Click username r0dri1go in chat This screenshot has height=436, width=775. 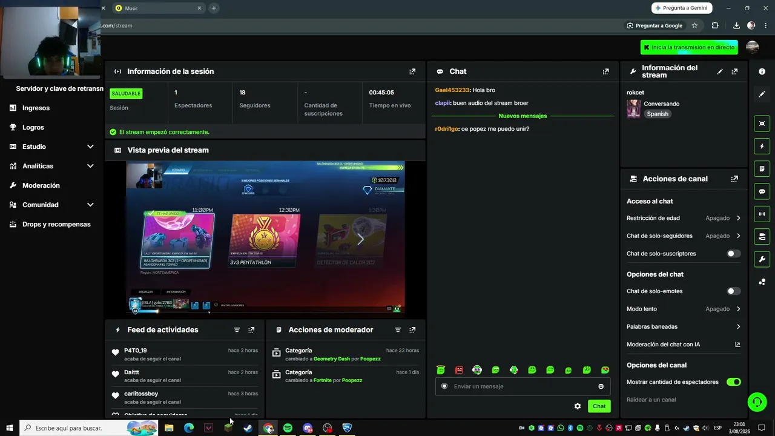[447, 129]
